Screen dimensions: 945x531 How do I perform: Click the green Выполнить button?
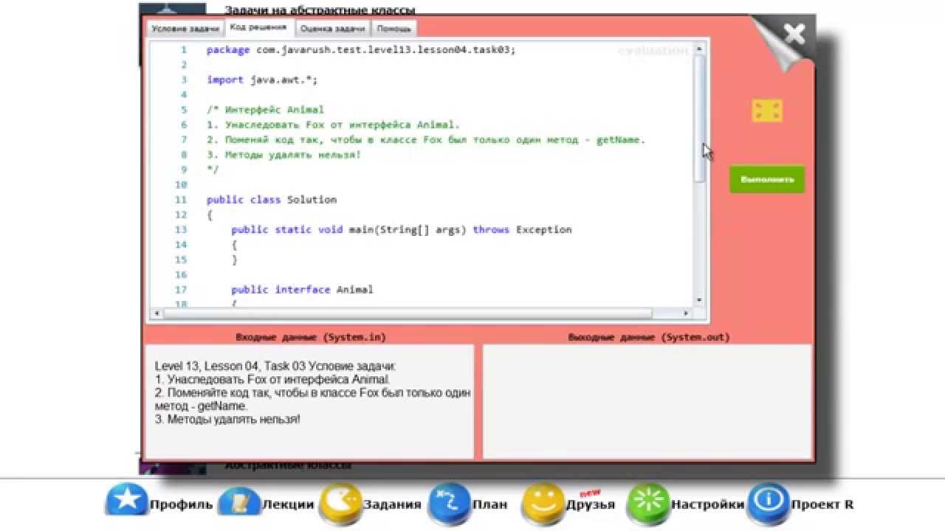[x=767, y=179]
